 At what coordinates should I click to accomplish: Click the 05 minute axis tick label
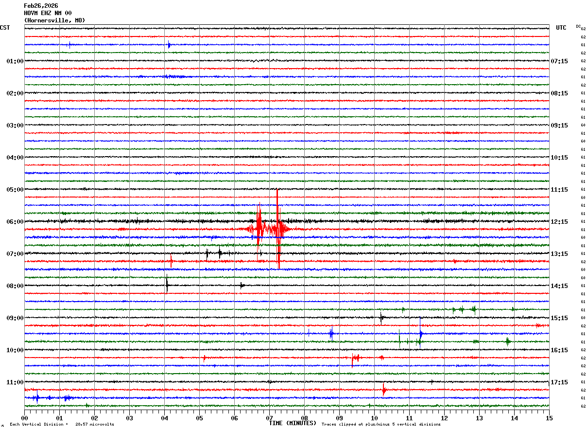pos(199,418)
